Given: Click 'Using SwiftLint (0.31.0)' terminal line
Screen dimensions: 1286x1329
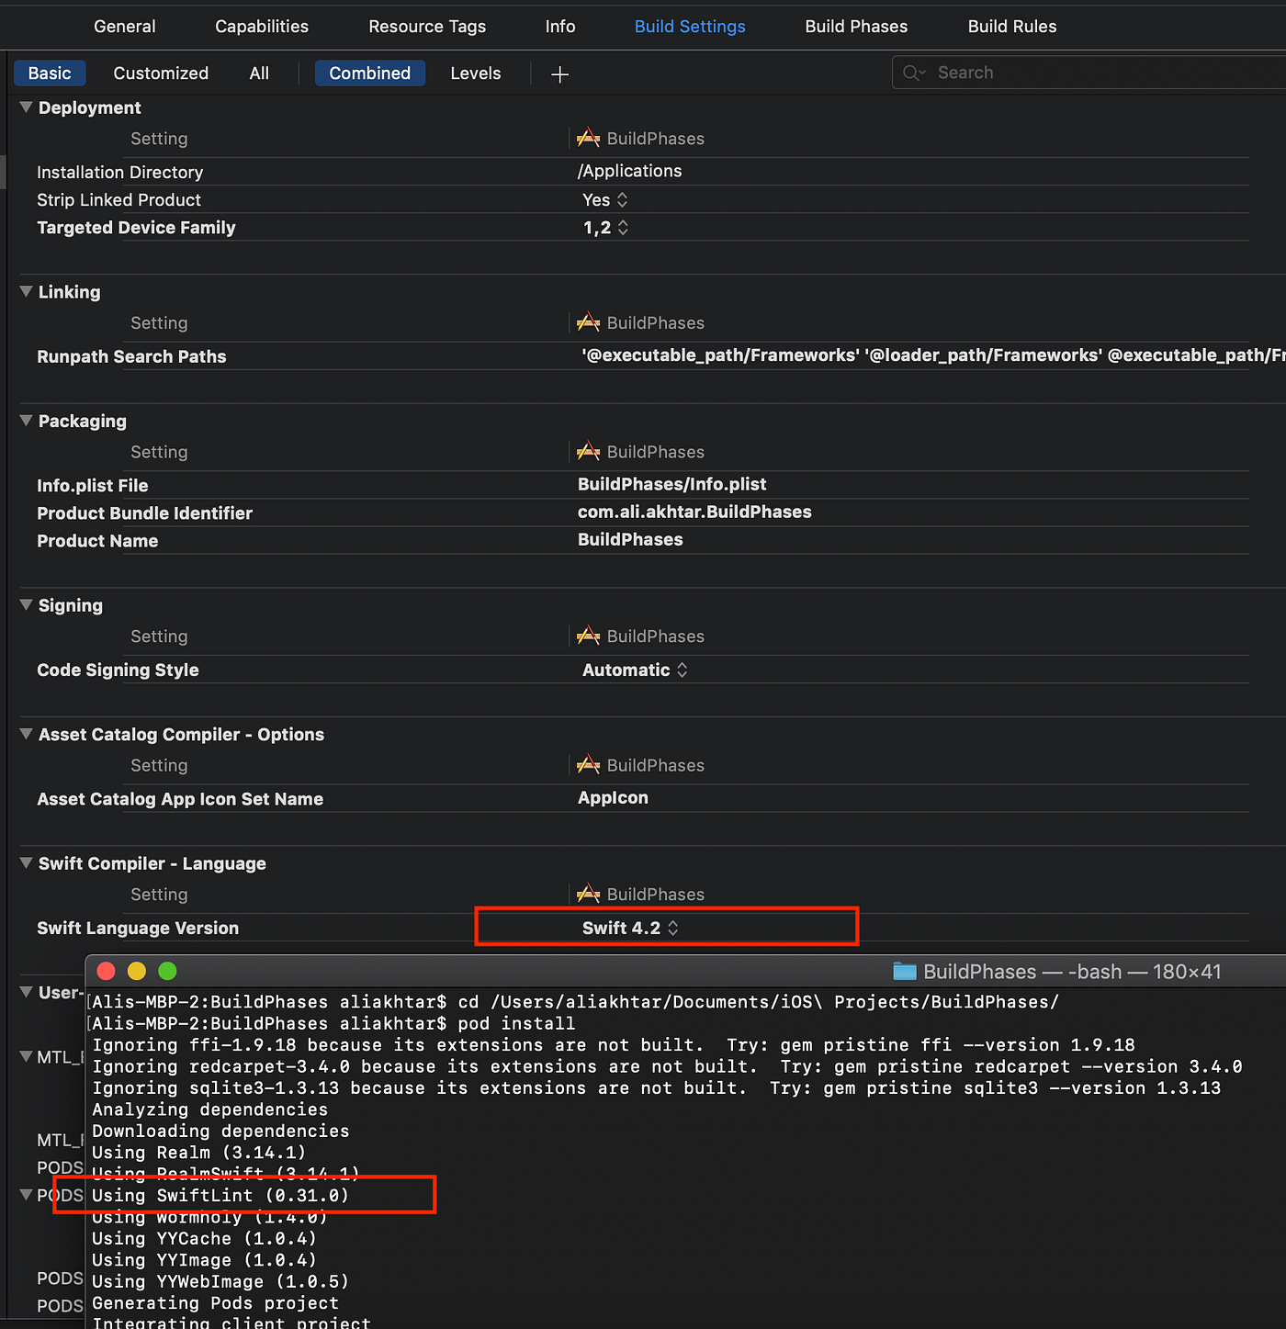Looking at the screenshot, I should 220,1195.
